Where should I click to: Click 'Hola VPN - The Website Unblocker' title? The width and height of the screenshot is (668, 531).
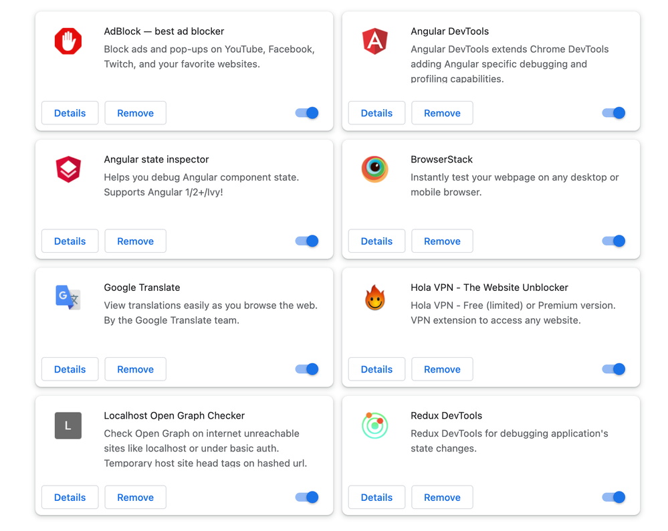(x=489, y=288)
